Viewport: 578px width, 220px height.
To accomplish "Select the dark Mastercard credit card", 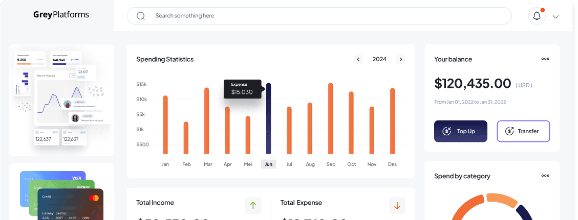I will point(70,205).
